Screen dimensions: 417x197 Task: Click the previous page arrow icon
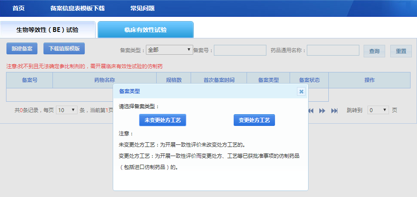(x=311, y=111)
